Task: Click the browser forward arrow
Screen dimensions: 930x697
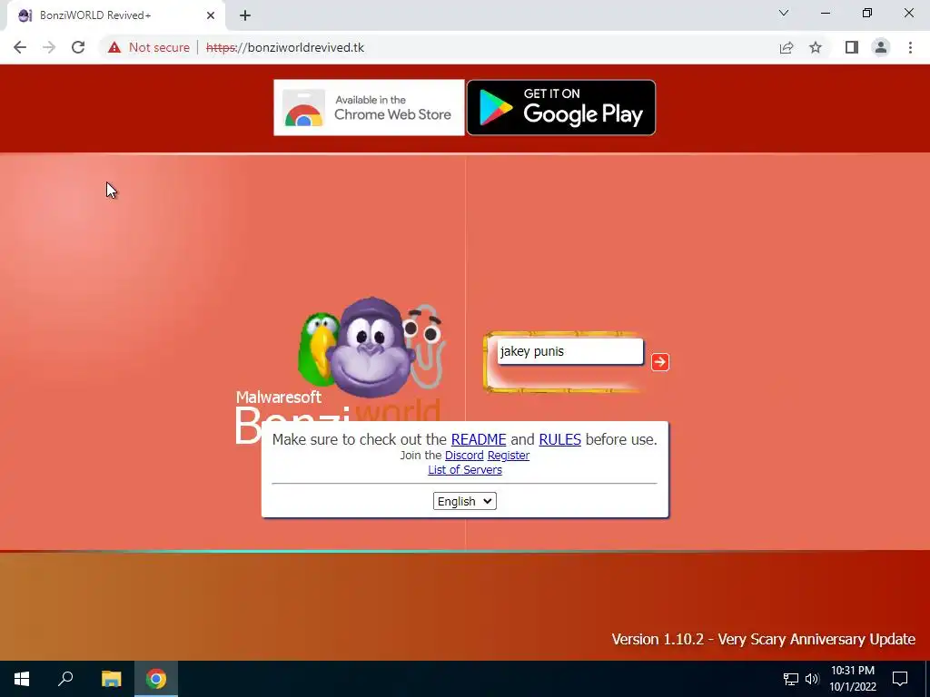Action: (49, 47)
